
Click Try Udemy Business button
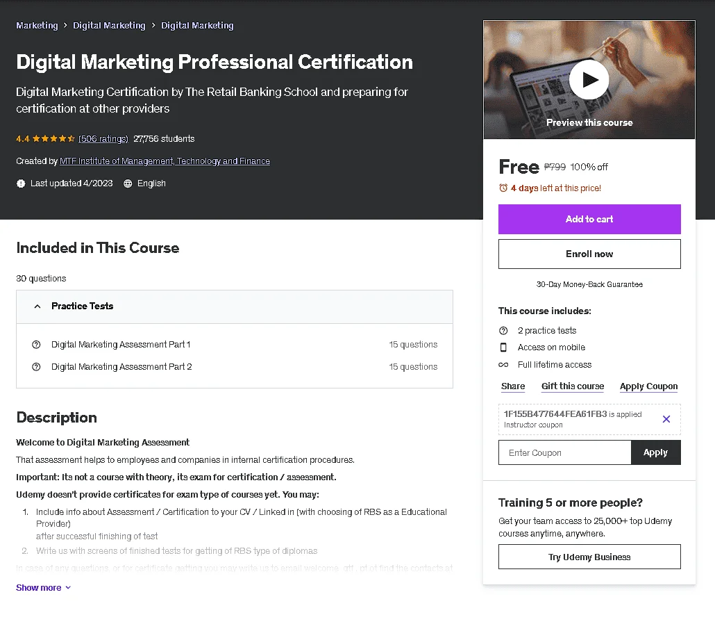click(x=589, y=557)
